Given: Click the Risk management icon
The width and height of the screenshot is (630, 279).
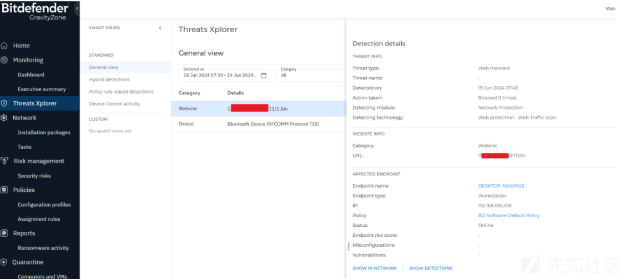Looking at the screenshot, I should 5,161.
